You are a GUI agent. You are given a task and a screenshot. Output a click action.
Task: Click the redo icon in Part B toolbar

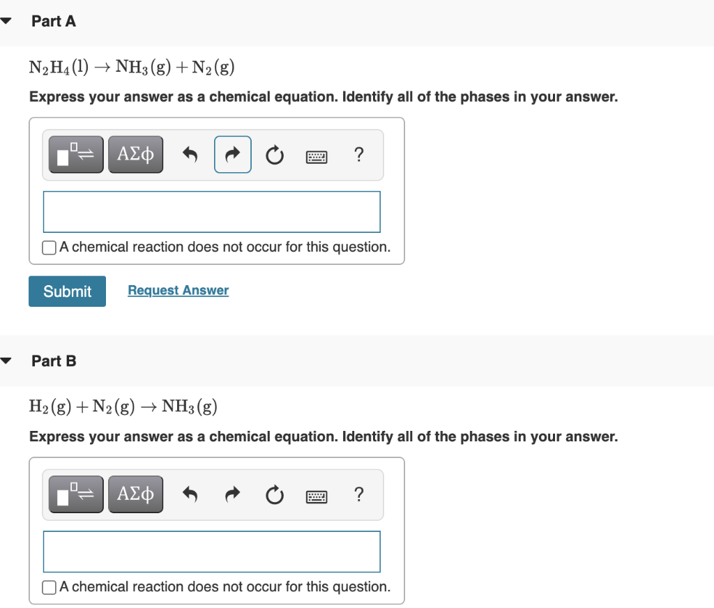coord(232,494)
